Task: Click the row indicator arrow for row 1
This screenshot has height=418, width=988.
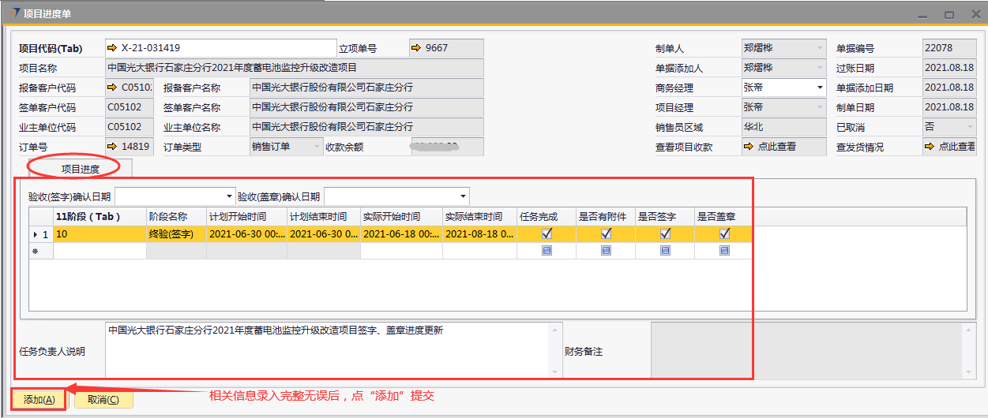Action: [x=34, y=234]
